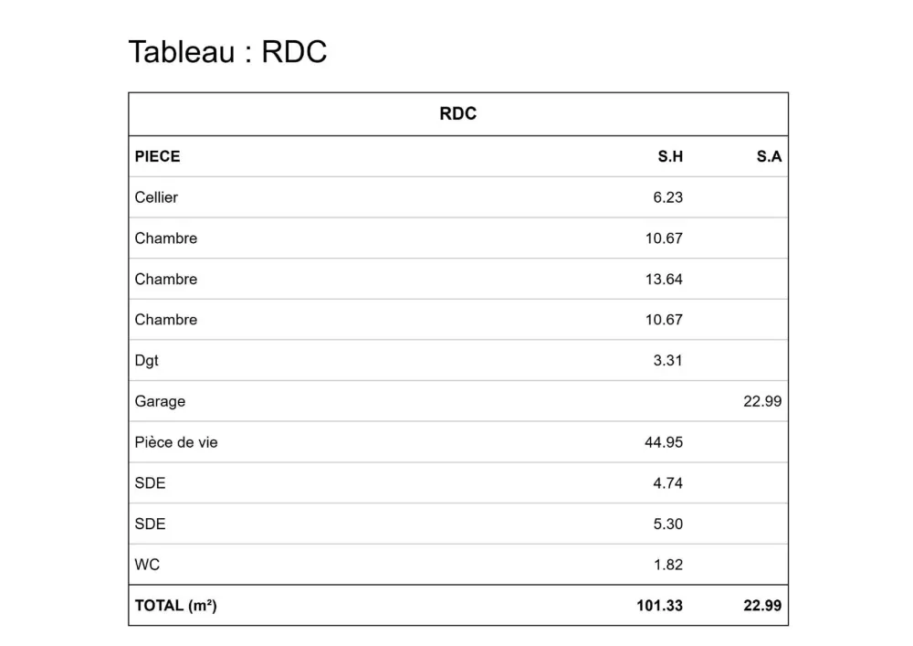913x646 pixels.
Task: Click the value 44.95
Action: [664, 442]
